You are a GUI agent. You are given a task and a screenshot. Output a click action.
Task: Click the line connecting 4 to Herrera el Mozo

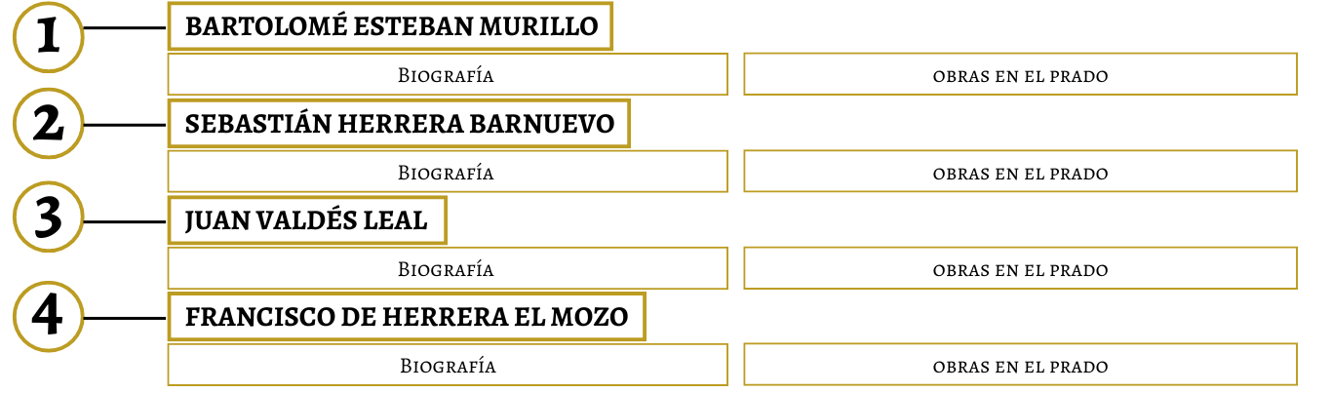pyautogui.click(x=126, y=318)
